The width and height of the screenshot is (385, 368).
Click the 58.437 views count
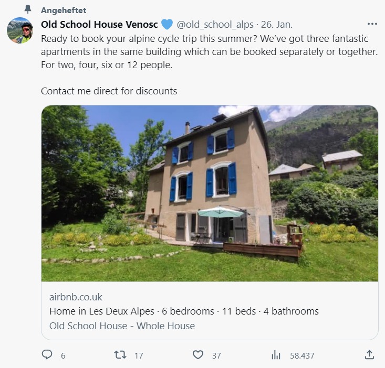pos(302,355)
